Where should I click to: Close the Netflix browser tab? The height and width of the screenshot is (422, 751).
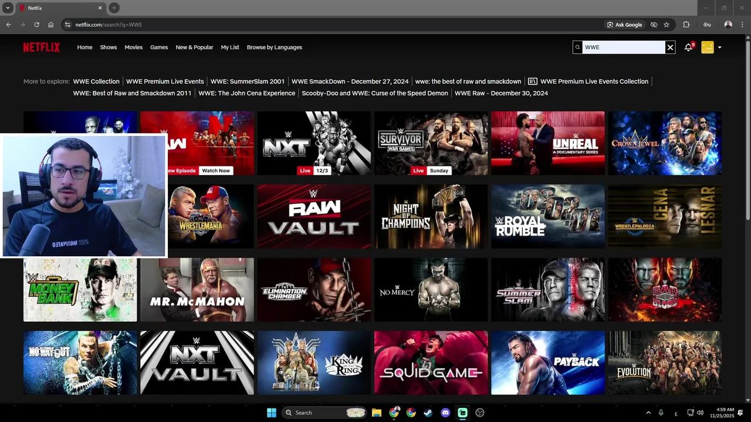100,8
